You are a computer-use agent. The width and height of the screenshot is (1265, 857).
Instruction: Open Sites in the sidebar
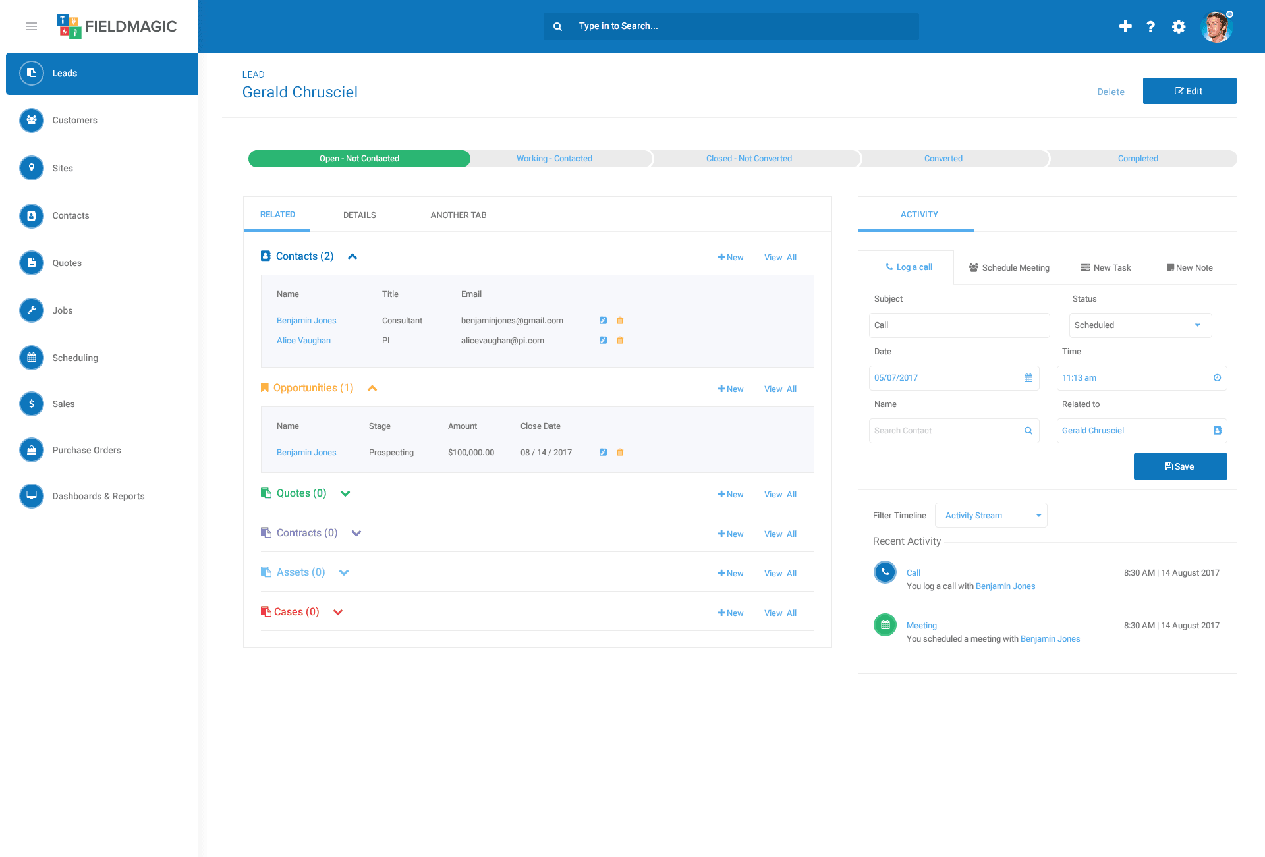[x=63, y=168]
